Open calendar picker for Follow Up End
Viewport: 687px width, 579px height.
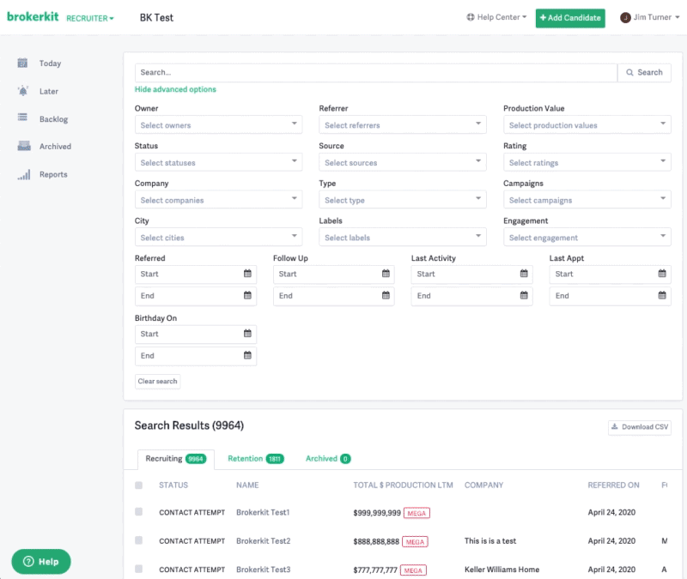(x=386, y=295)
